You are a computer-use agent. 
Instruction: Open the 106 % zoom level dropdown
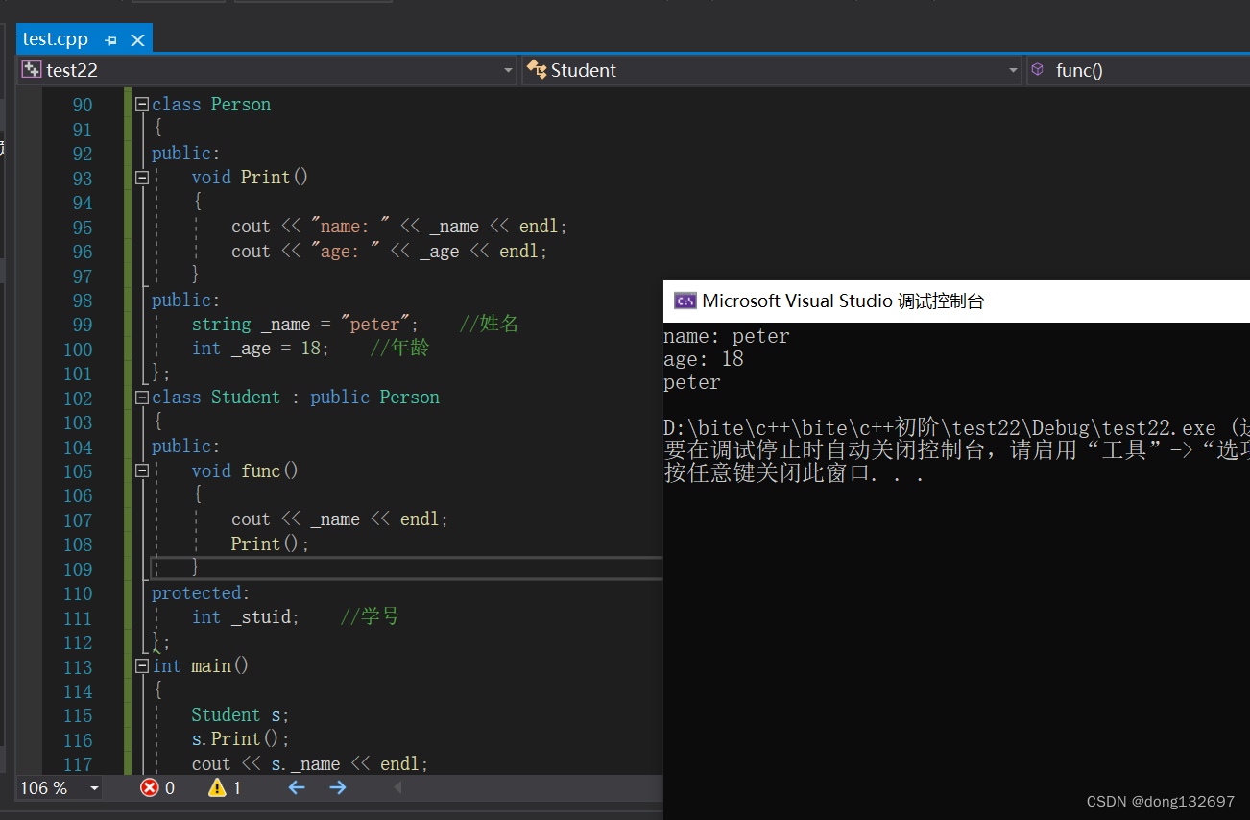(94, 788)
